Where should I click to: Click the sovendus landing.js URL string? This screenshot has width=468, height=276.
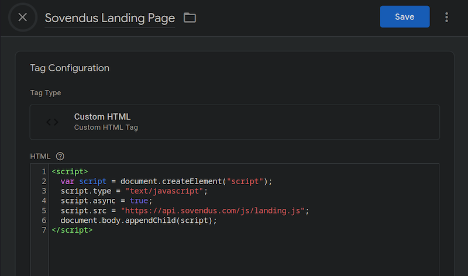[x=212, y=211]
